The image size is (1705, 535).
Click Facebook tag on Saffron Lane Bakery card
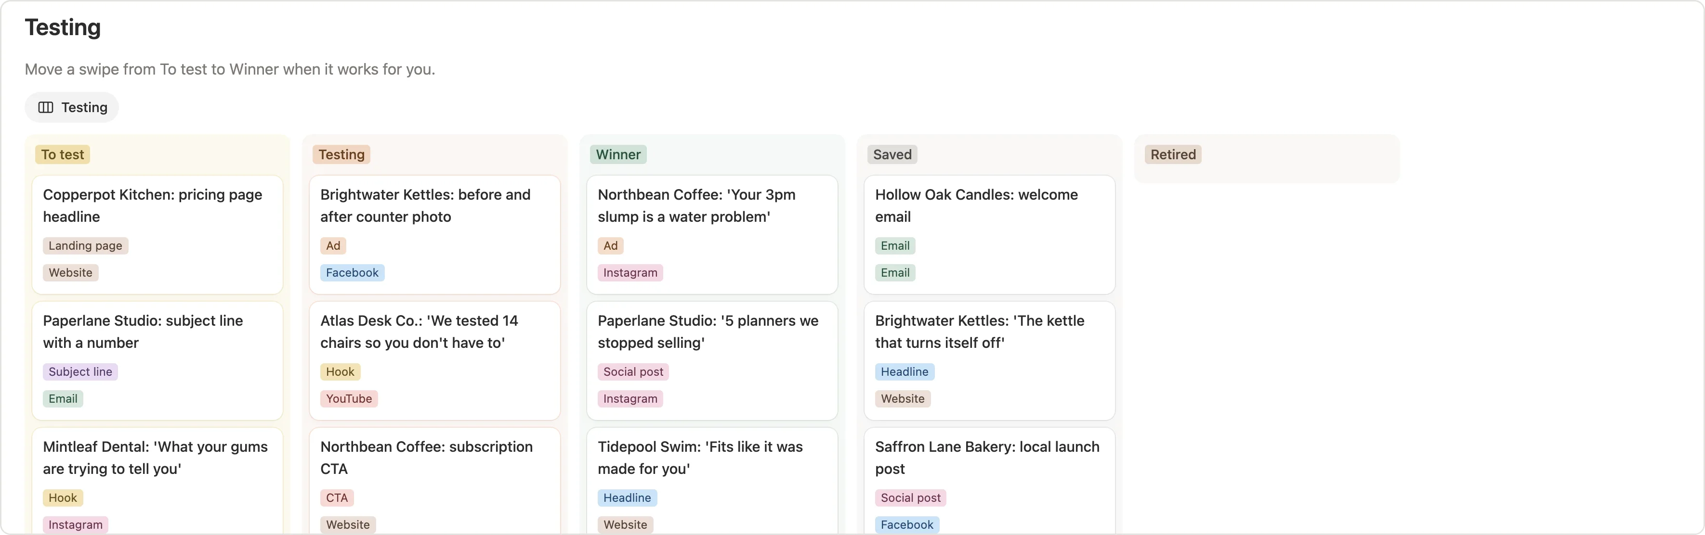pyautogui.click(x=907, y=525)
